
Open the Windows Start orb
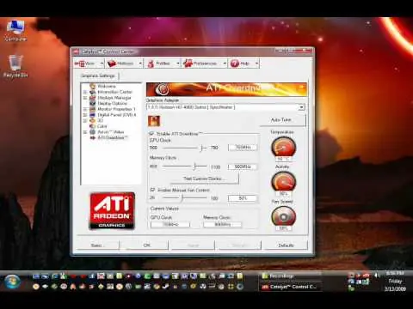point(12,281)
